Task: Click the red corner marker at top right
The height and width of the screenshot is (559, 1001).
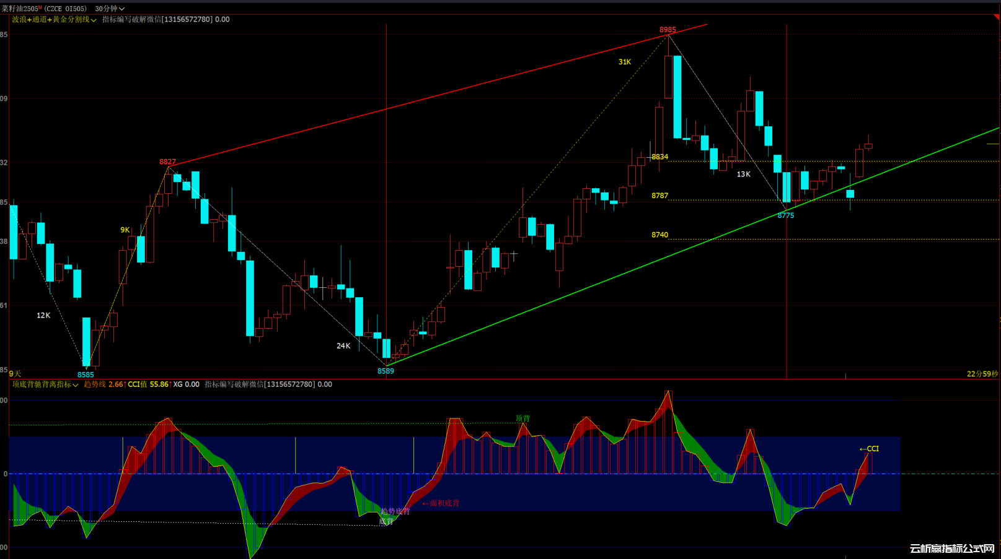Action: click(x=997, y=17)
